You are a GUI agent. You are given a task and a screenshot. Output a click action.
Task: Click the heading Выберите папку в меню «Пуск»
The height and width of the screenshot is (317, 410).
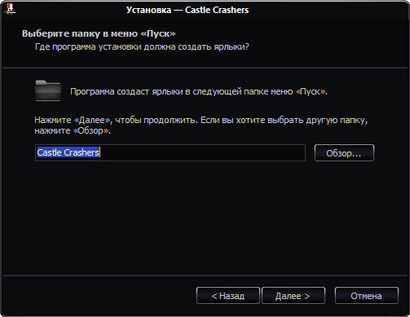pos(99,33)
